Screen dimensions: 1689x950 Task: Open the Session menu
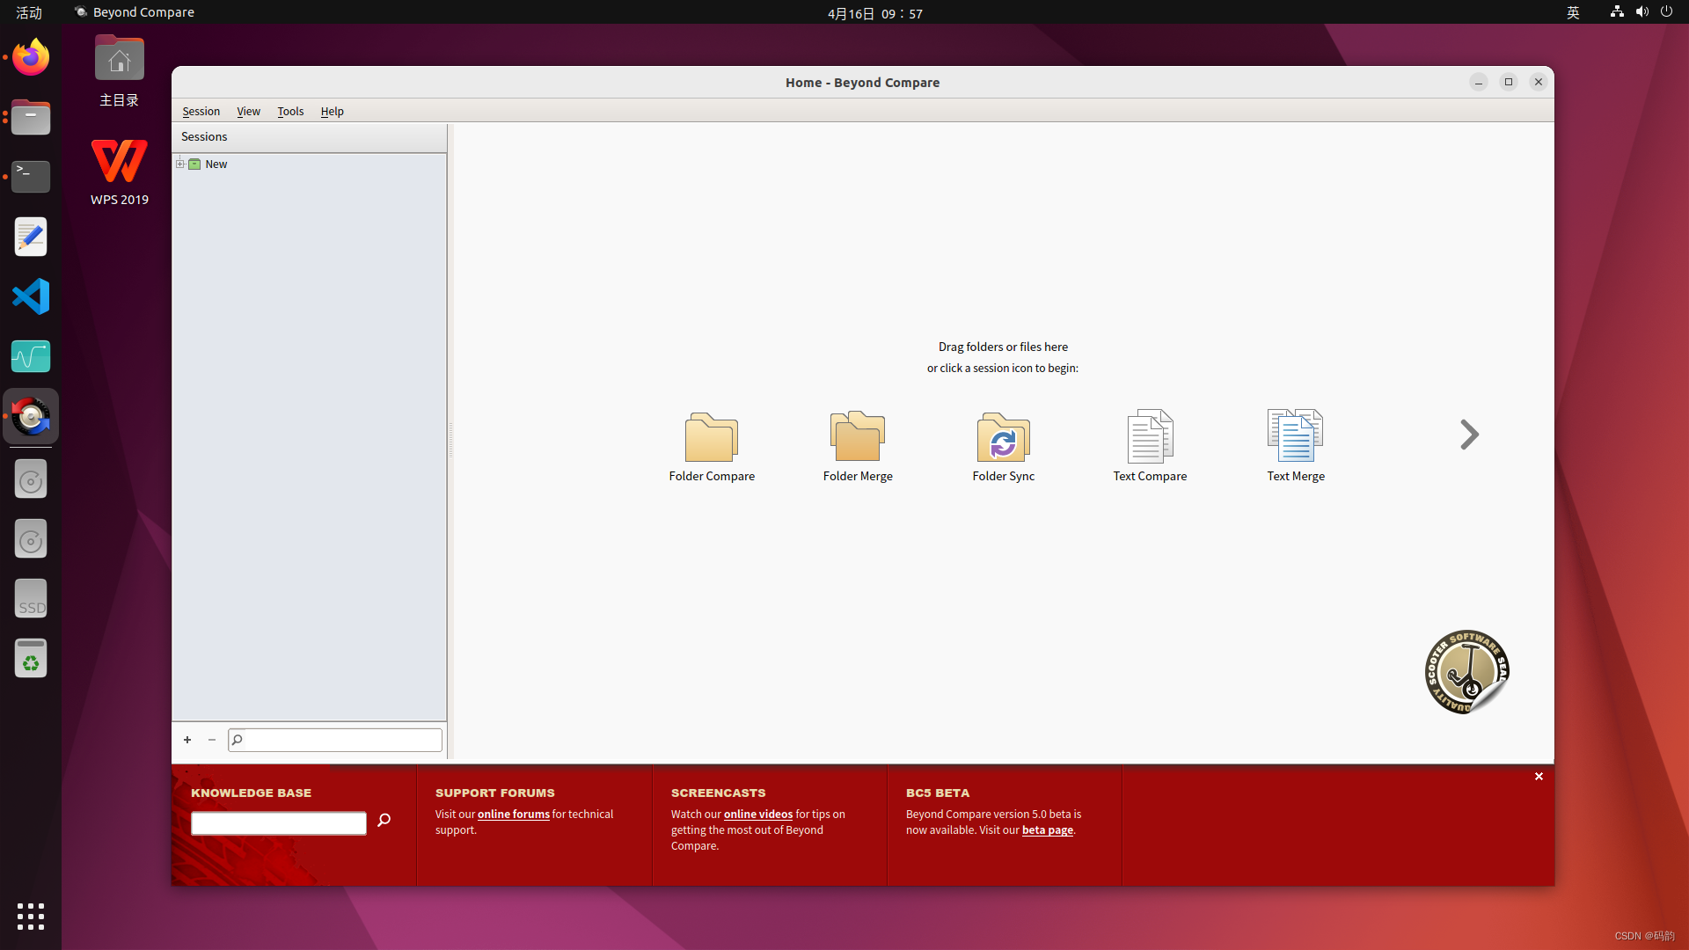(201, 111)
